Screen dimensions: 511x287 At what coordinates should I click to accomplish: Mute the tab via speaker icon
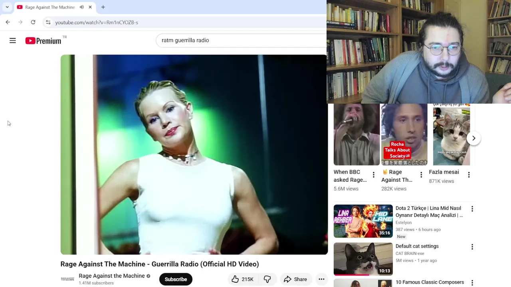81,7
